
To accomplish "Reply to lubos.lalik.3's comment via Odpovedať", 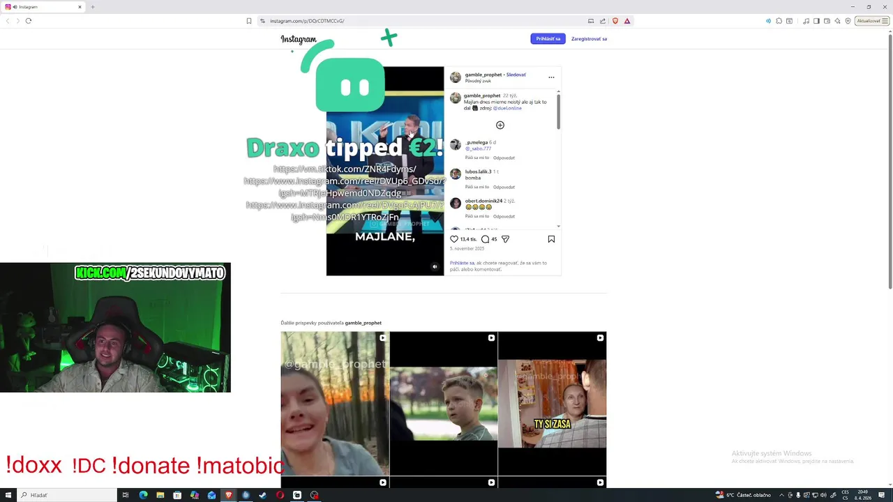I will [504, 187].
